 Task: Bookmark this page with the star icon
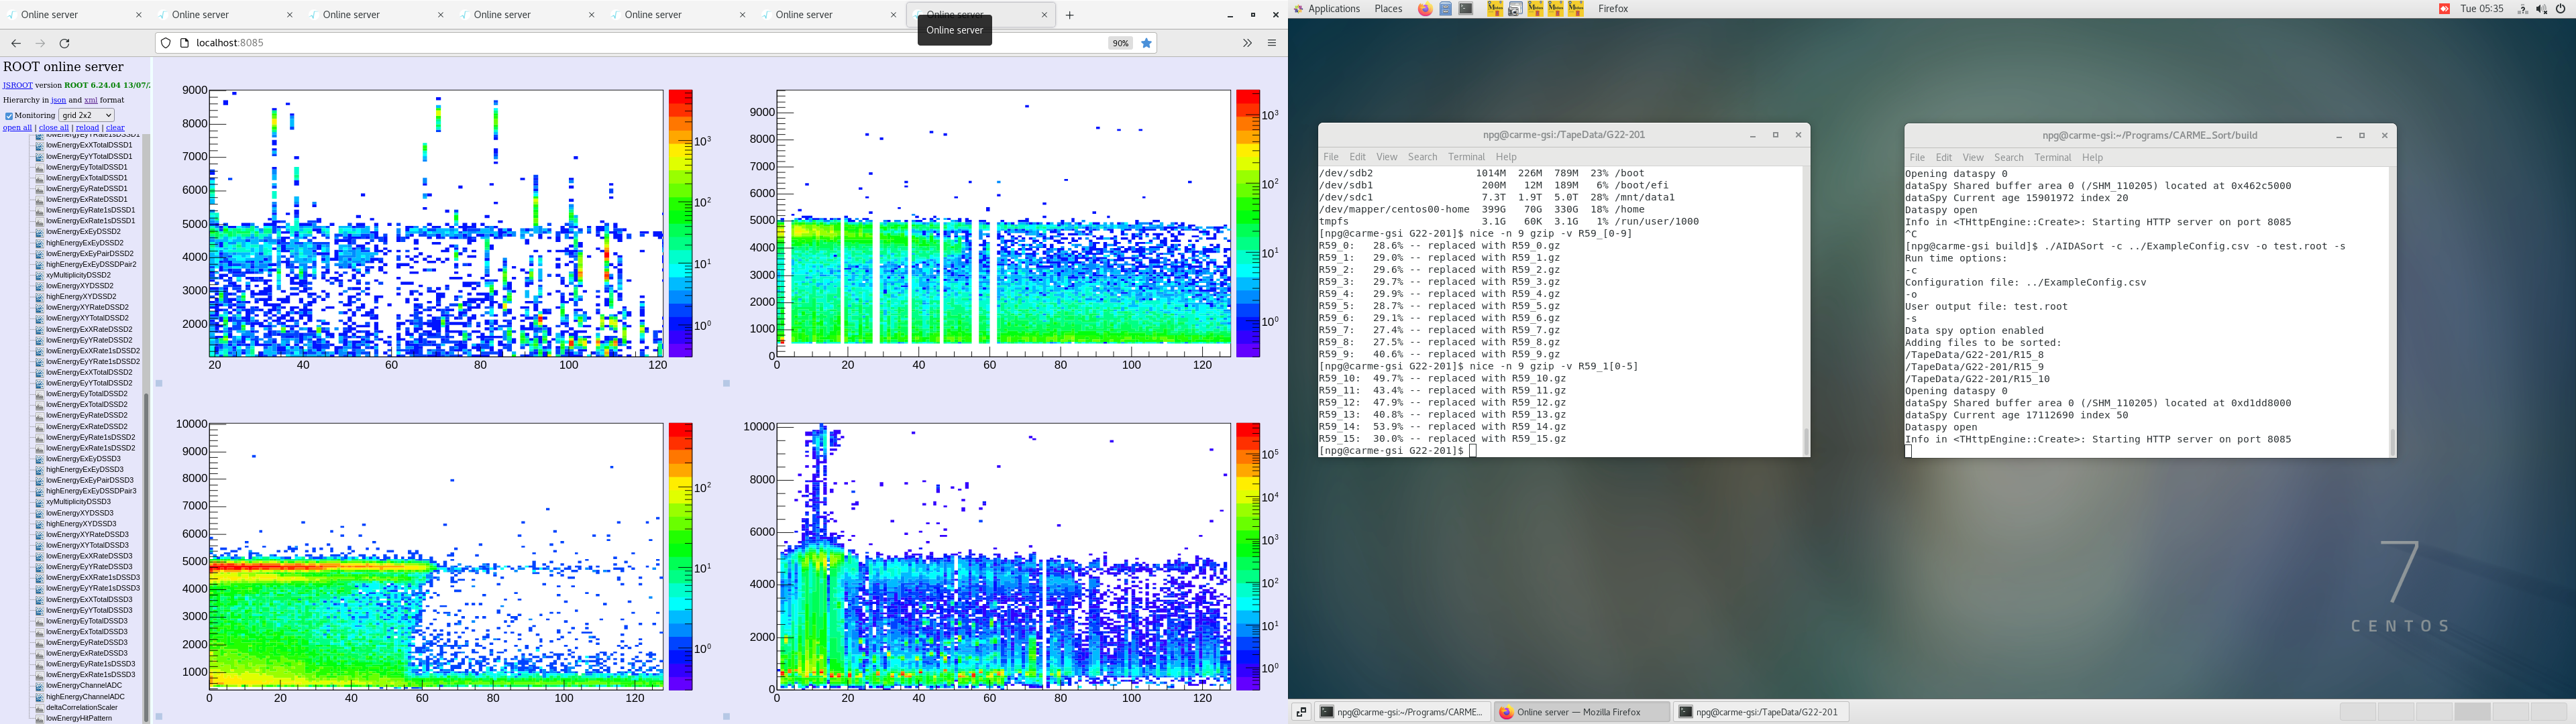[x=1147, y=43]
